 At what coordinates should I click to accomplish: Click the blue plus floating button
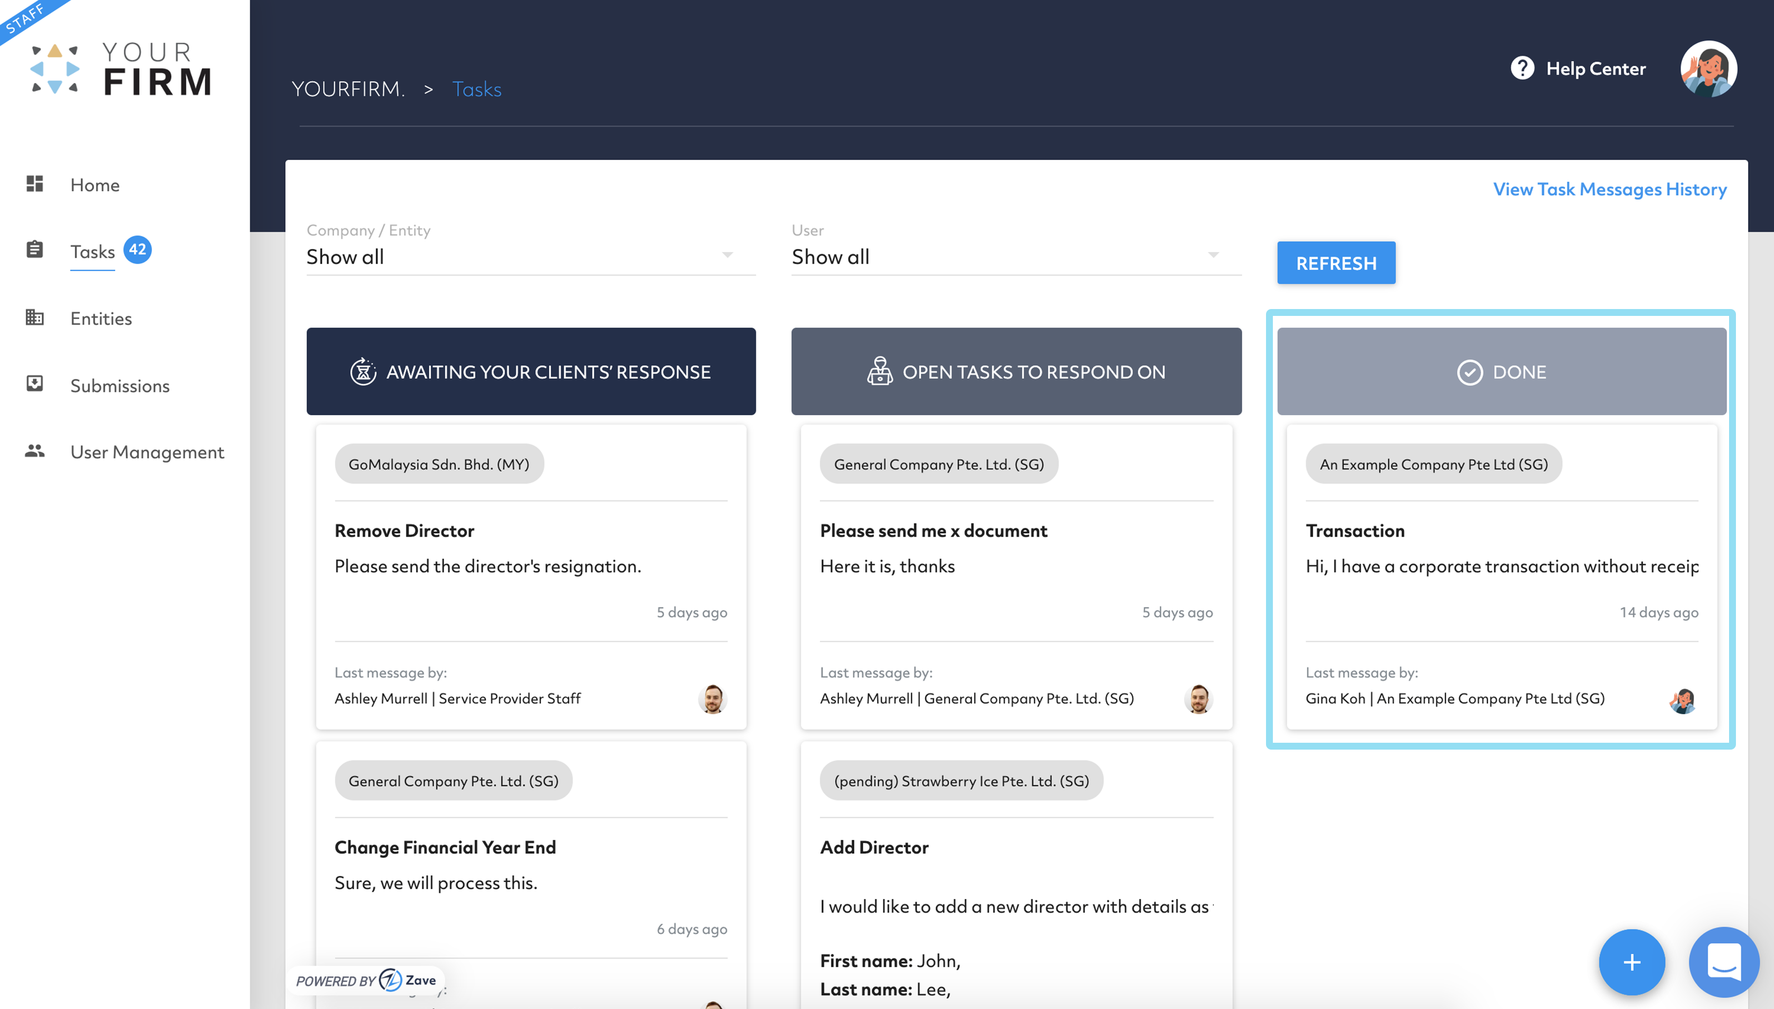[1632, 962]
